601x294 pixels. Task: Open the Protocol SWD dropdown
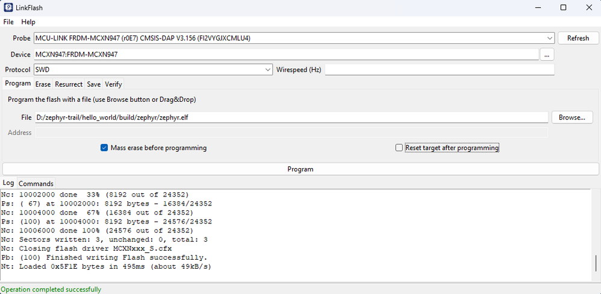coord(268,70)
